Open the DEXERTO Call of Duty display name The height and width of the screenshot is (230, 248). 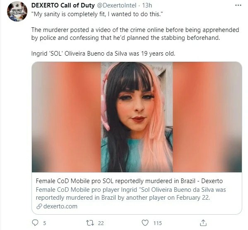pos(63,5)
